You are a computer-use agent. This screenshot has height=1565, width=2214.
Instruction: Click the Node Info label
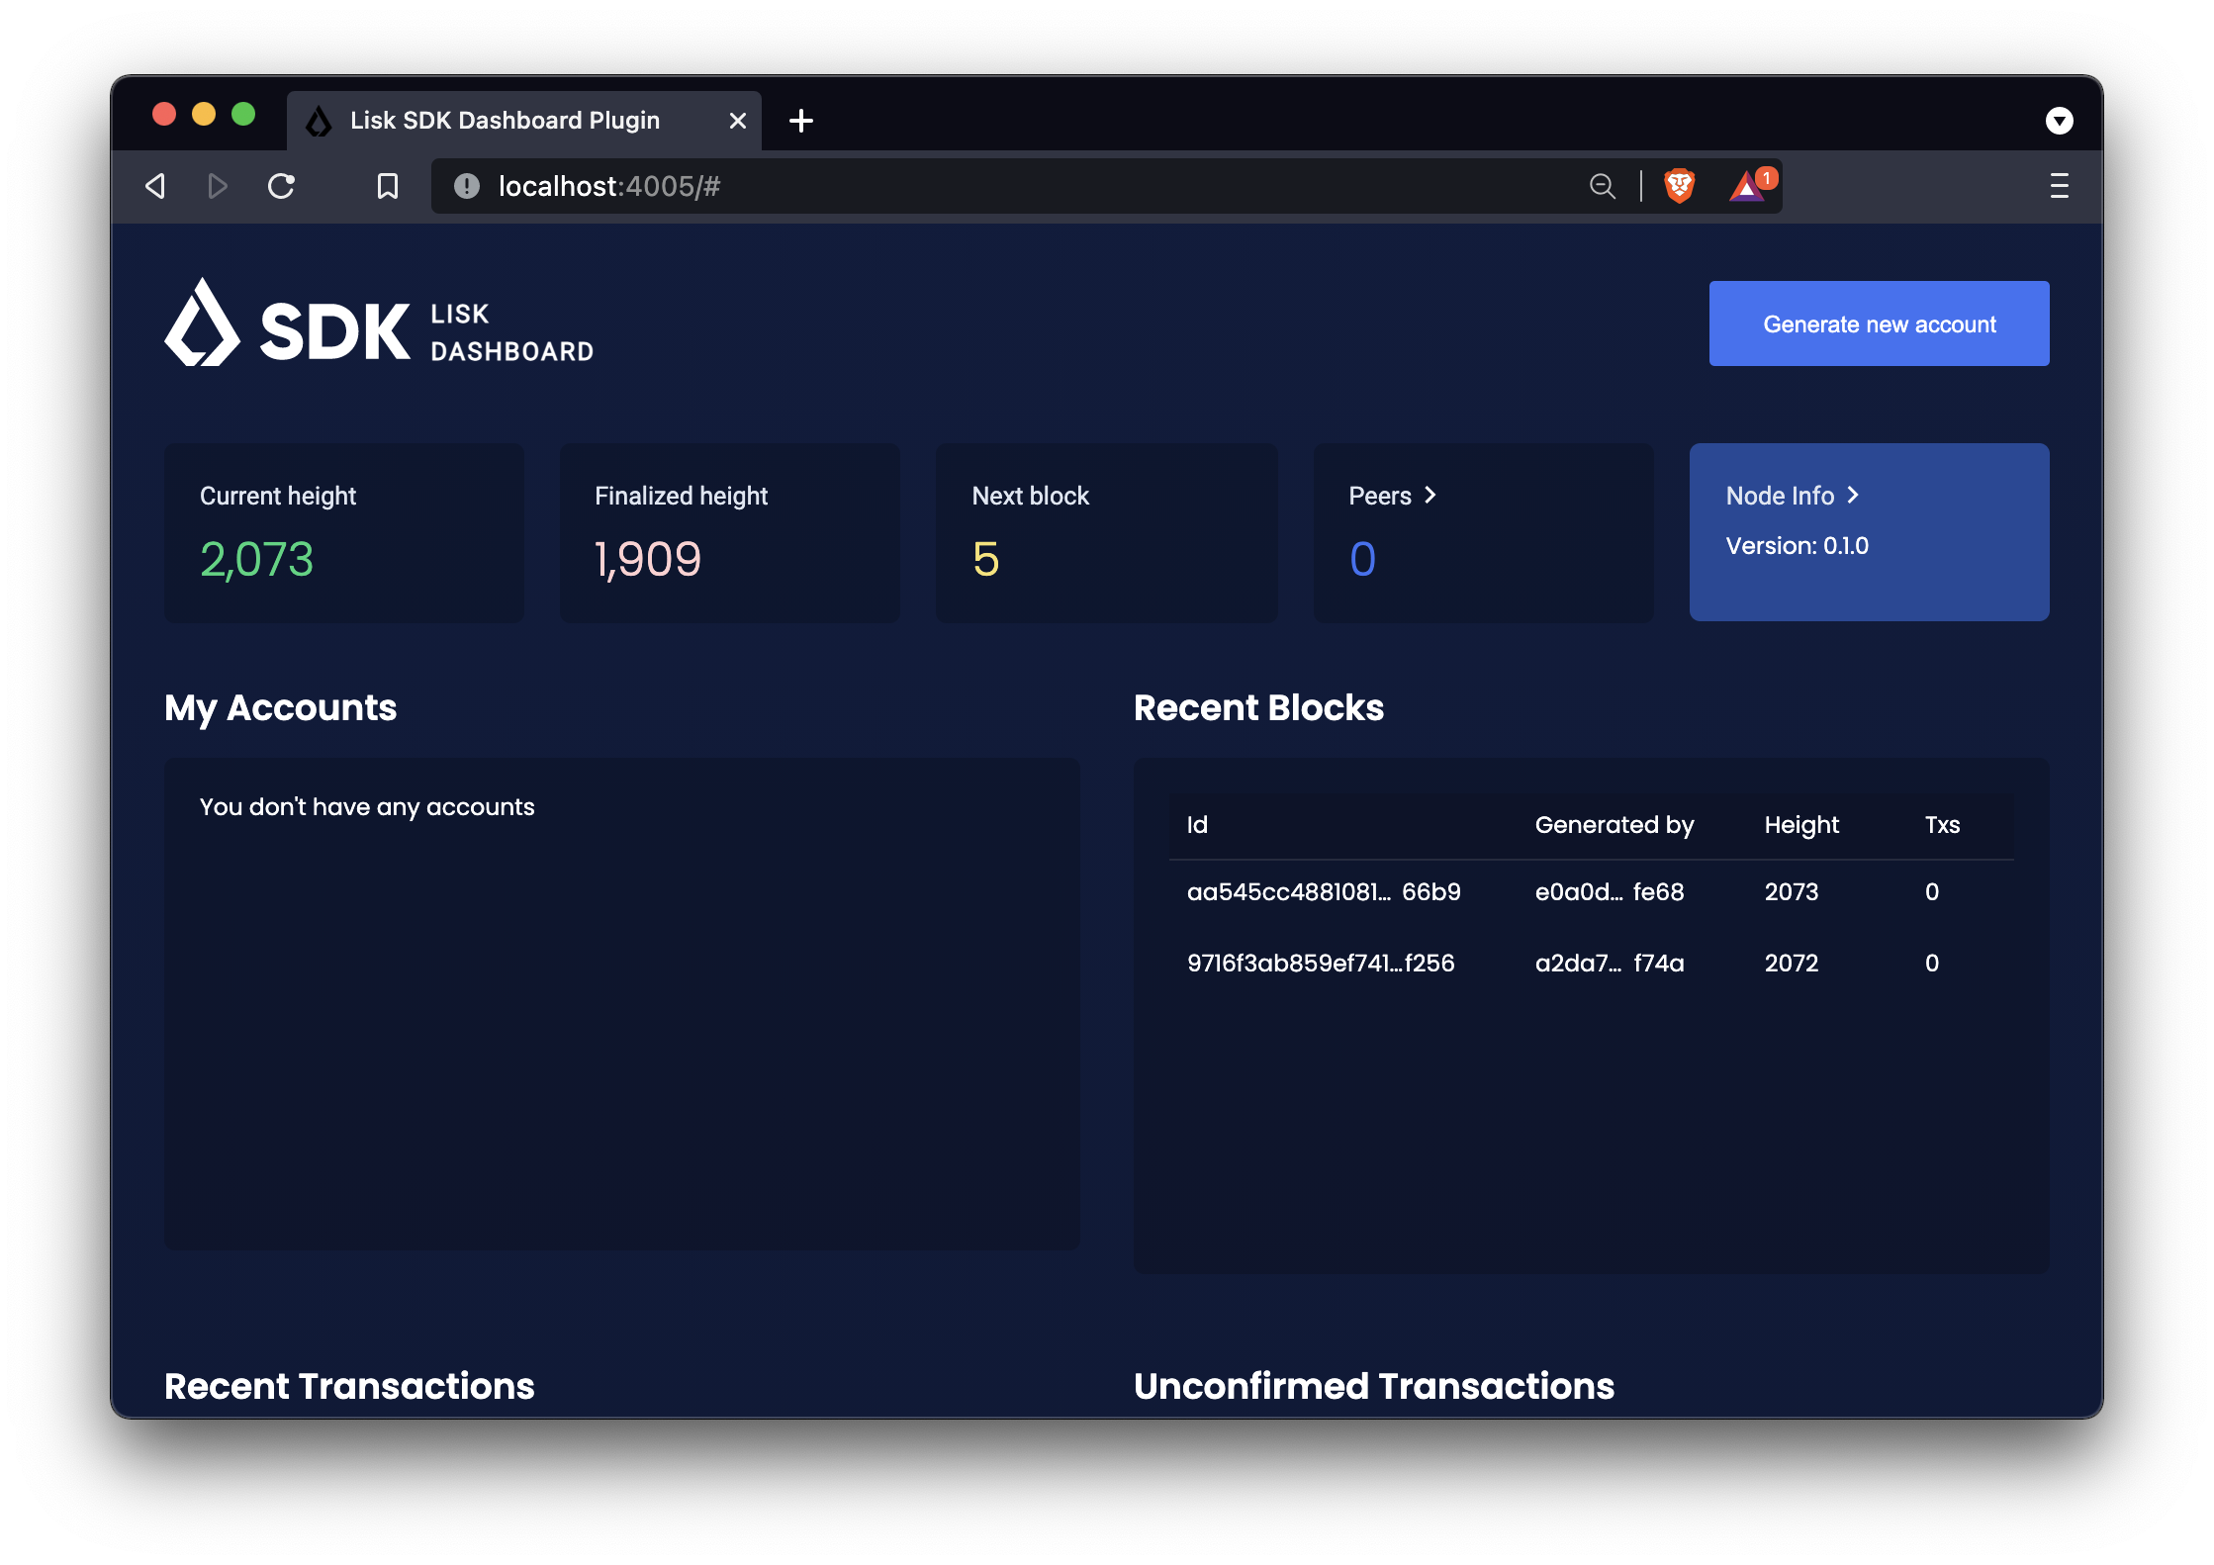tap(1780, 496)
